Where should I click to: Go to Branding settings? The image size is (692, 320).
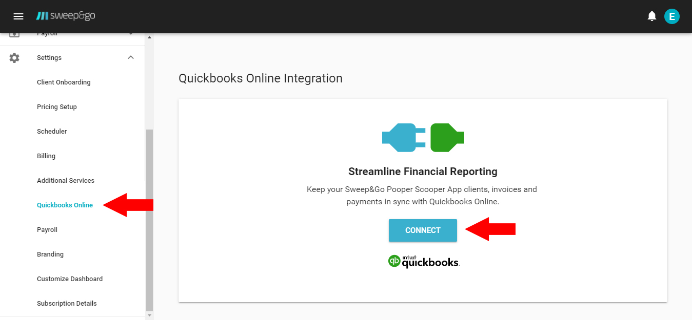[x=50, y=254]
